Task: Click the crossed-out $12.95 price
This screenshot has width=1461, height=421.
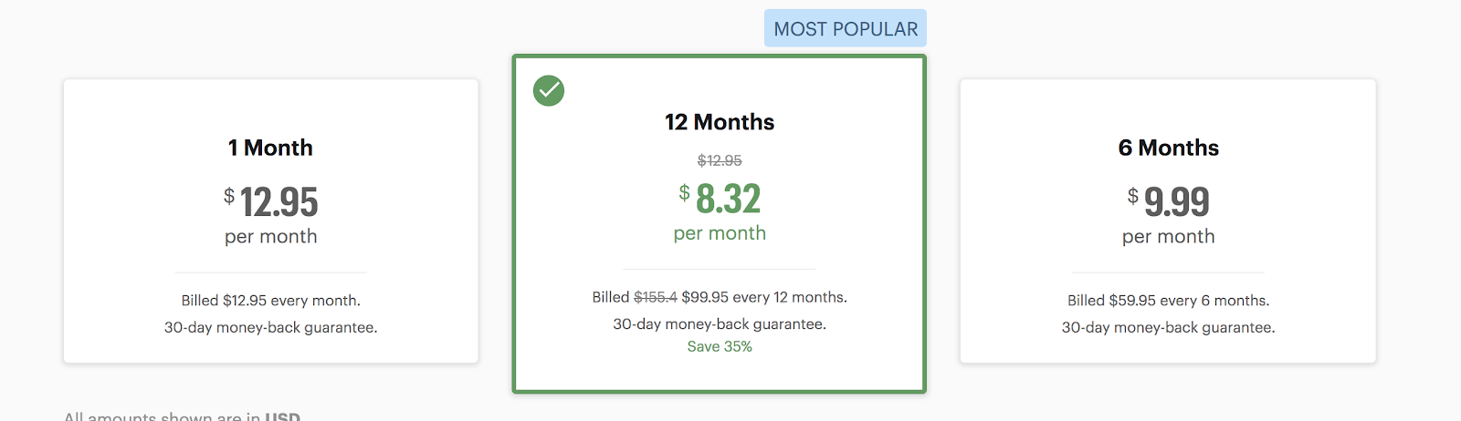Action: click(x=720, y=160)
